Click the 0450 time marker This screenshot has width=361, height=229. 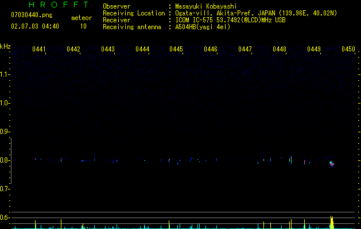click(x=348, y=49)
